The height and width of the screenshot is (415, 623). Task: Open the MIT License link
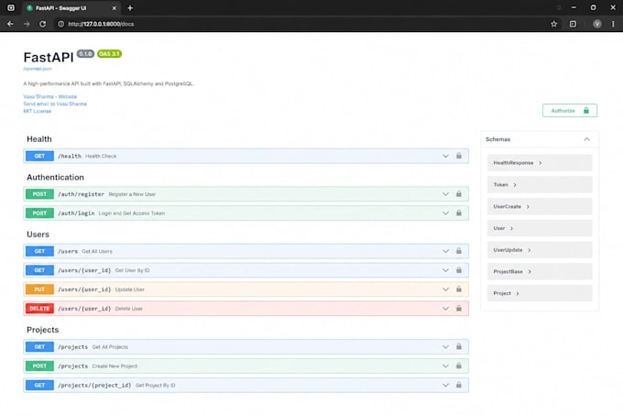(38, 111)
